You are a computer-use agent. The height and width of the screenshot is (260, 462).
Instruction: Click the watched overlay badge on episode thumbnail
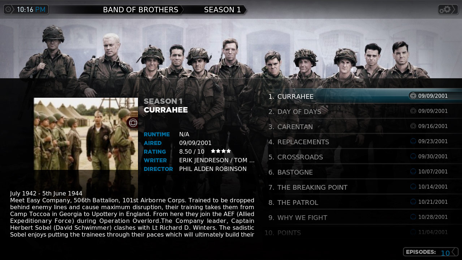[133, 123]
